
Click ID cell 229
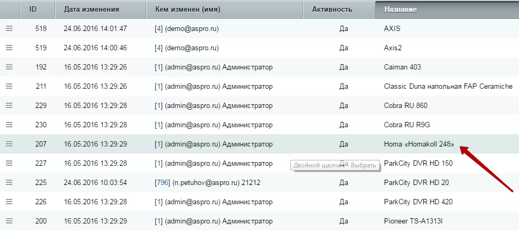point(41,106)
